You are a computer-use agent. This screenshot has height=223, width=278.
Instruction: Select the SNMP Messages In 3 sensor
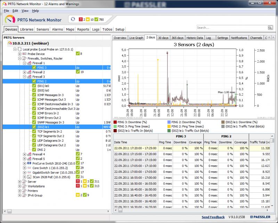tap(50, 122)
